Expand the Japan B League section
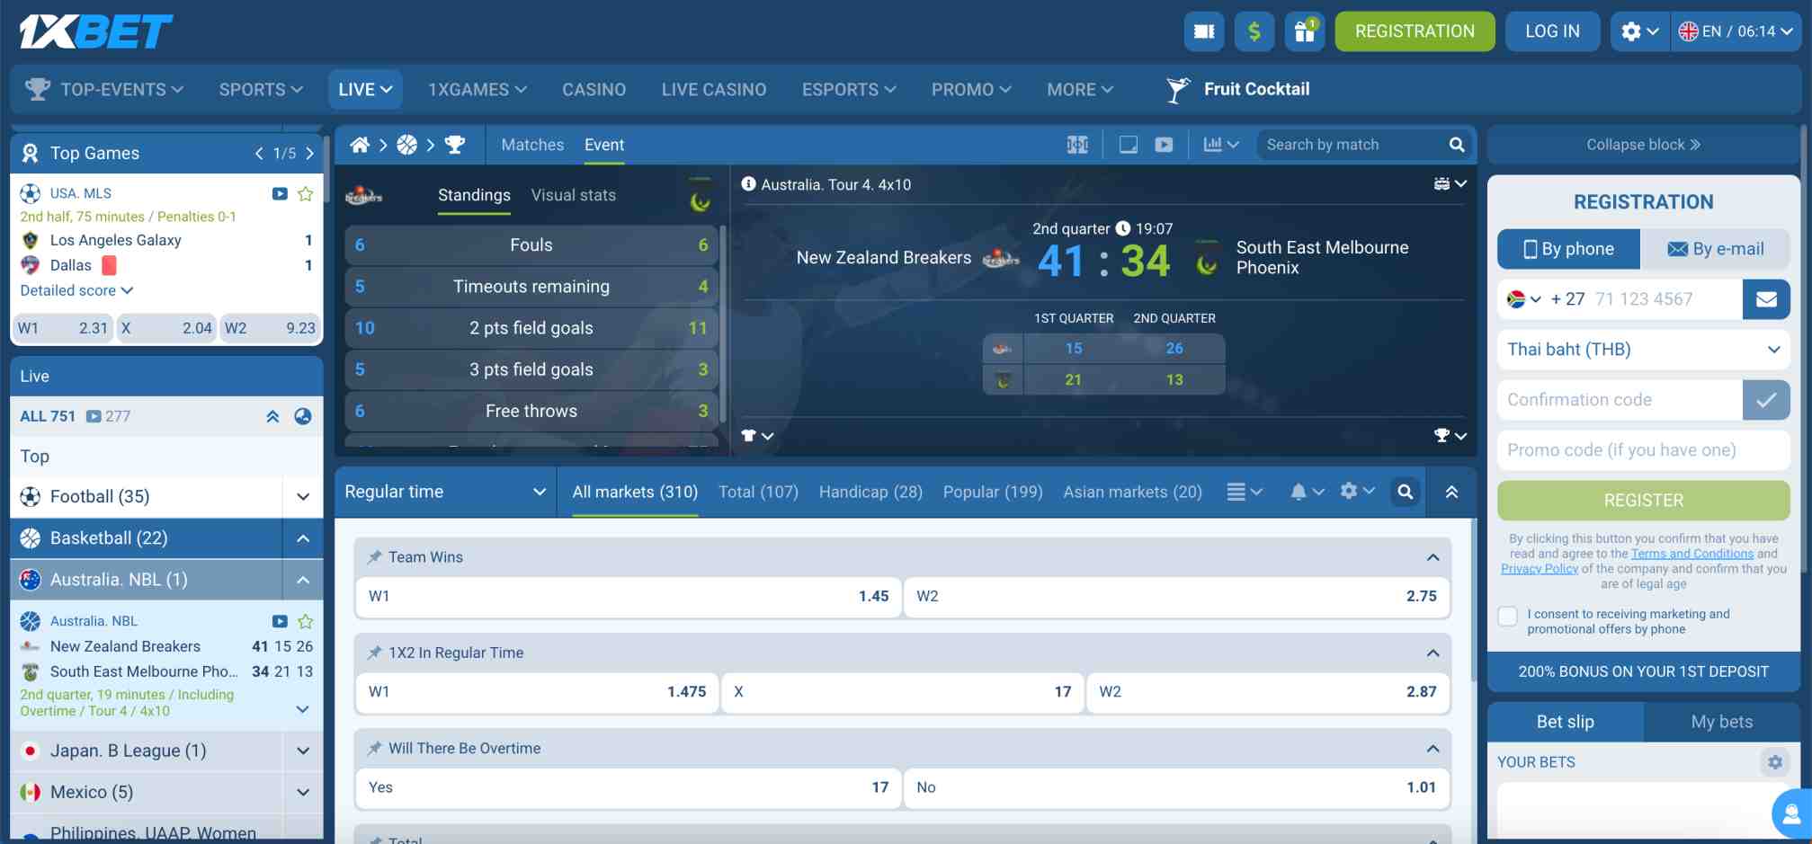1812x844 pixels. [301, 751]
